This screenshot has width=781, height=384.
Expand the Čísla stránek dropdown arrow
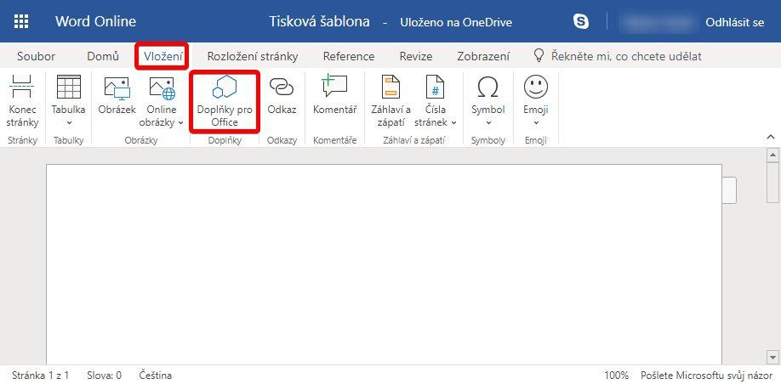(x=453, y=122)
